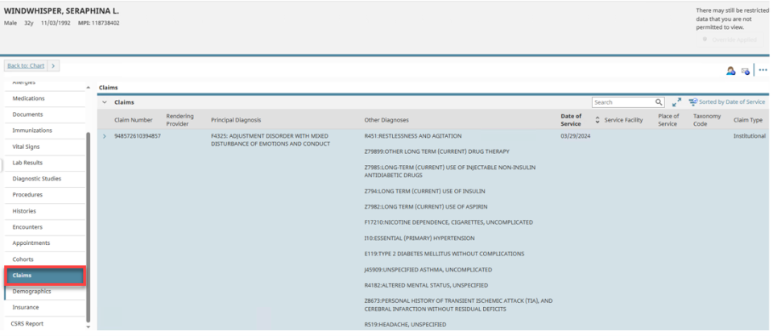Select Lab Results from the sidebar
Viewport: 773px width, 336px height.
point(27,163)
